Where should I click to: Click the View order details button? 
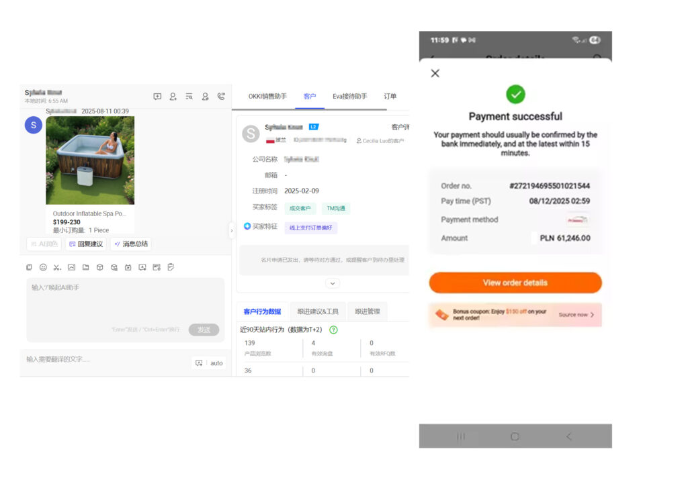[515, 283]
